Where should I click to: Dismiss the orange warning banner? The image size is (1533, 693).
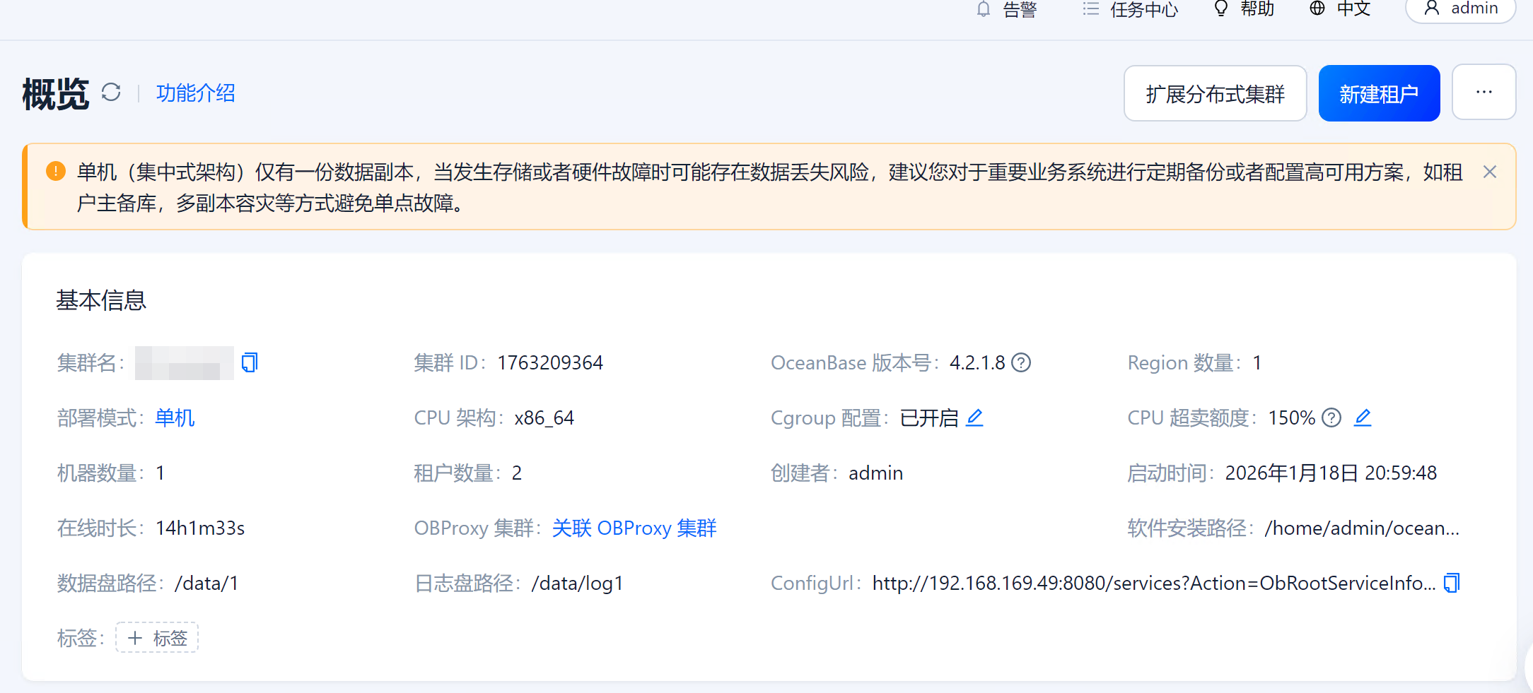1490,172
